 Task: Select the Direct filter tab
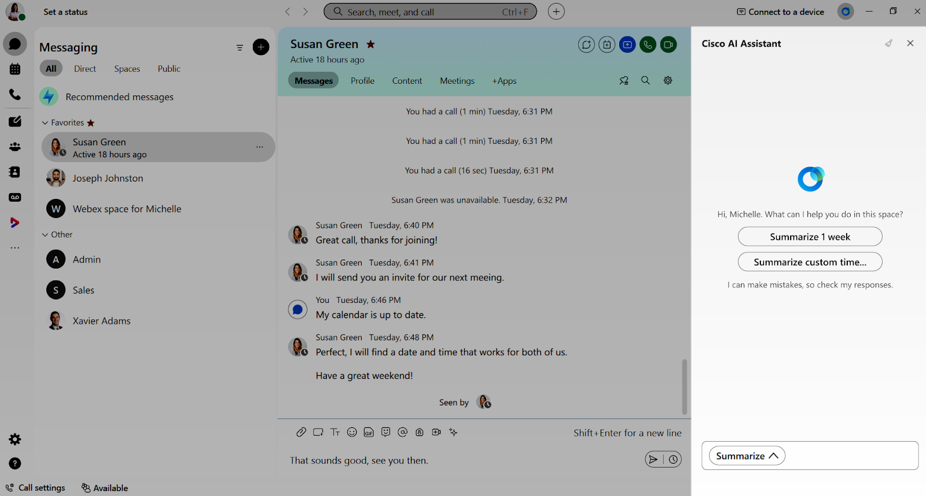(85, 69)
